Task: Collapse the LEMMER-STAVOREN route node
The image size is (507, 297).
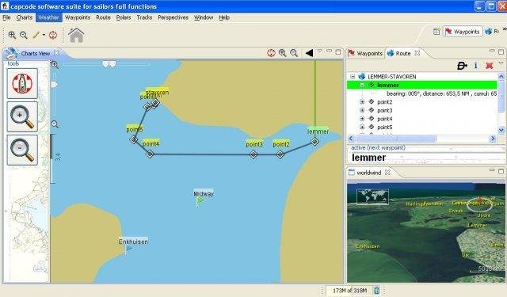Action: tap(353, 77)
